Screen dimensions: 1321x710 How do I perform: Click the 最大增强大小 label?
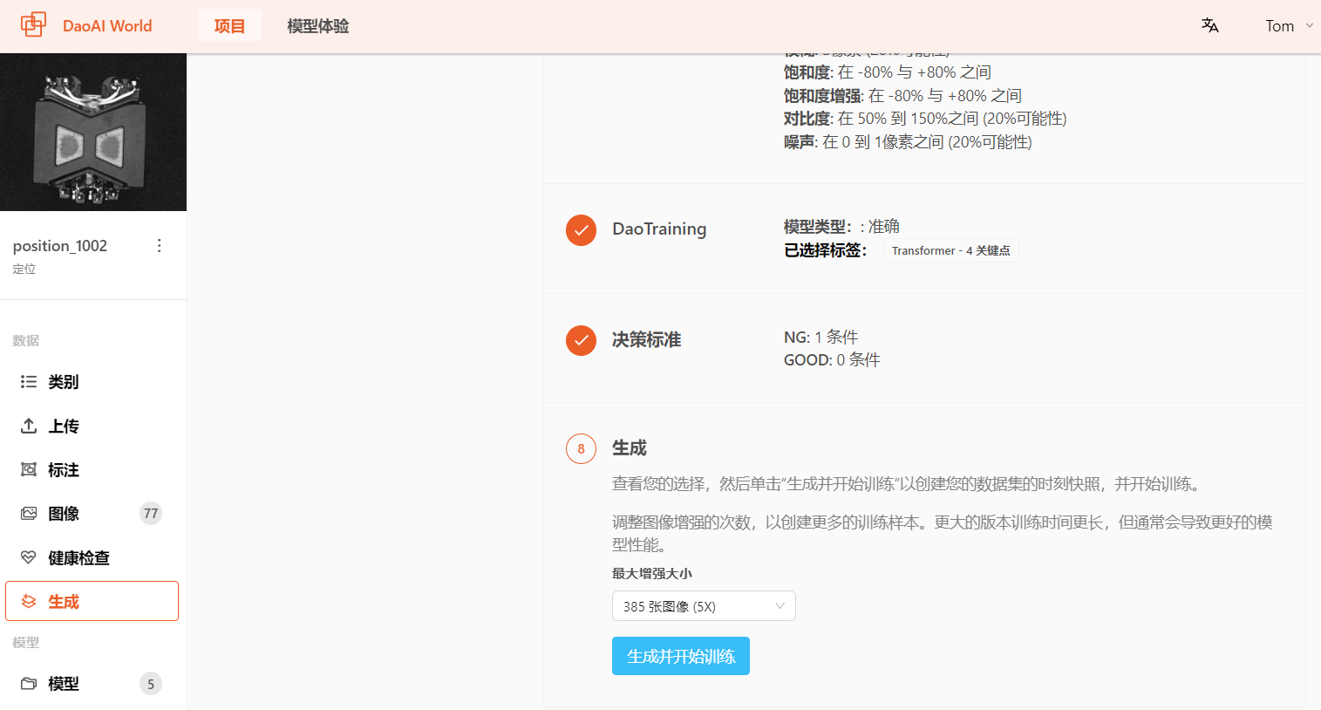point(652,573)
